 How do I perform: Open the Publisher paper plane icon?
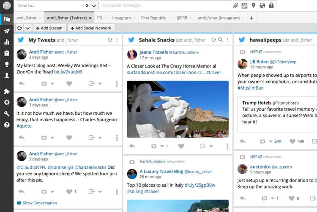tap(7, 31)
